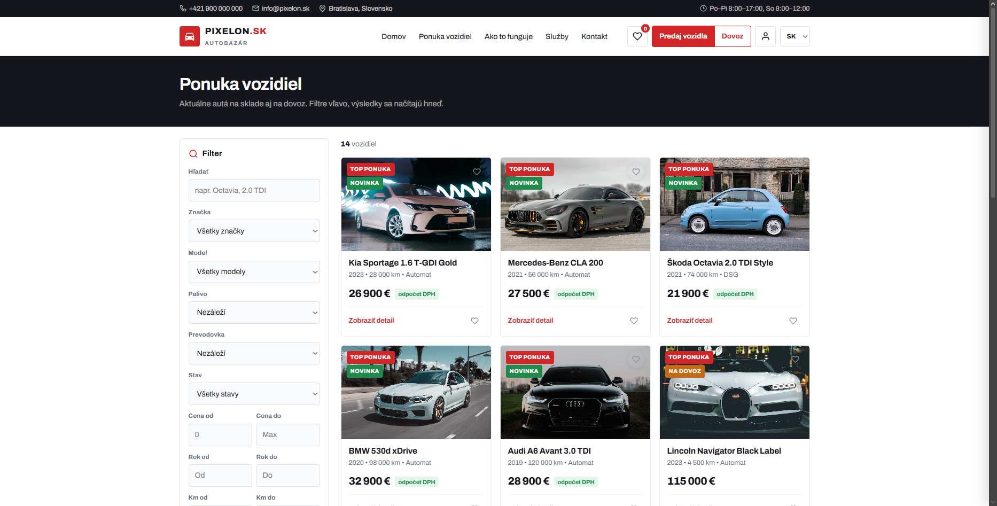Click the Dovoz button
The image size is (997, 506).
[733, 36]
